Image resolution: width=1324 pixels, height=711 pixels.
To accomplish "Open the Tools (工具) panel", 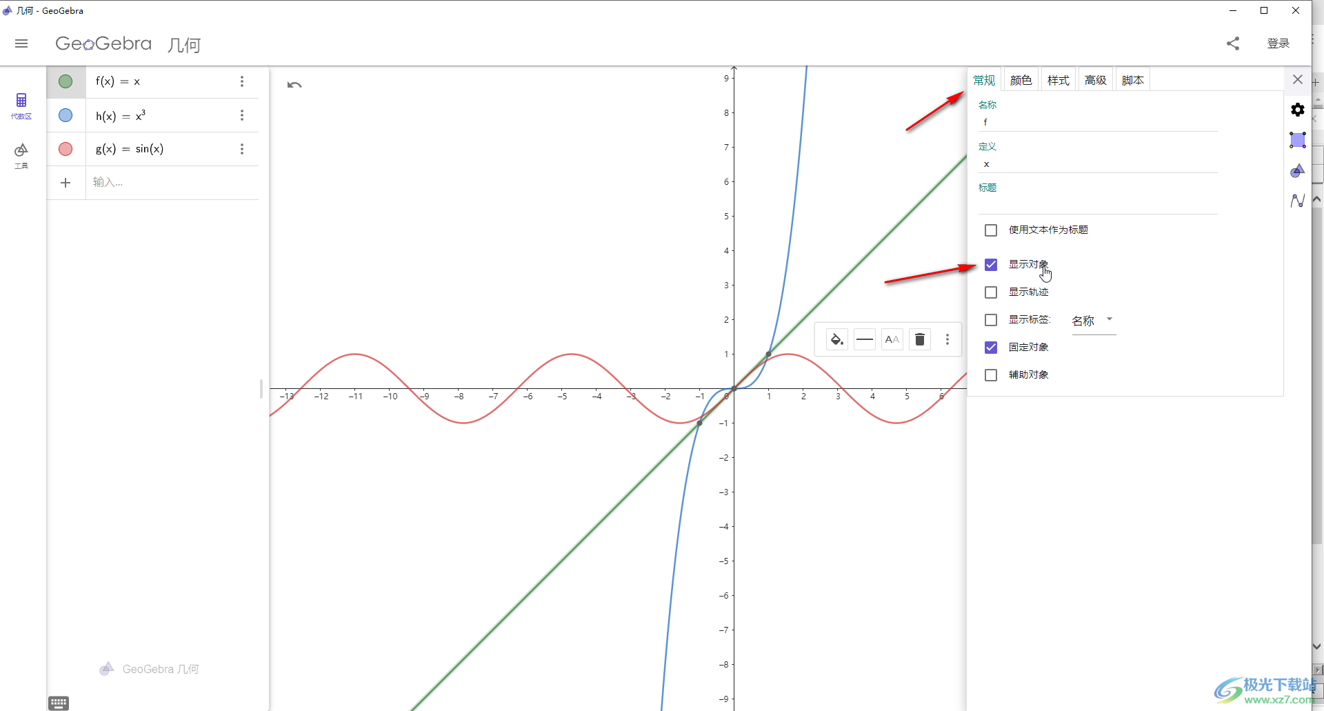I will 21,156.
